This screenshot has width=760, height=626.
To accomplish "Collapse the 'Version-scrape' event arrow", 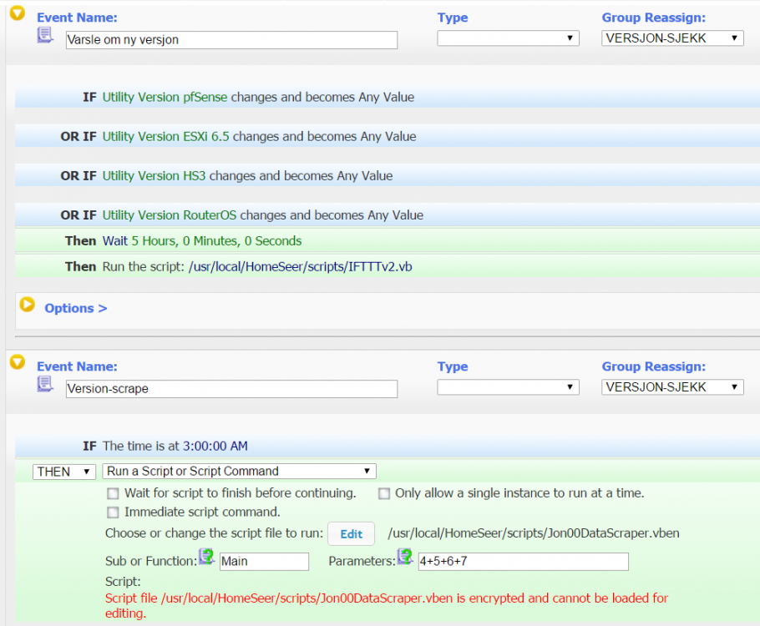I will pyautogui.click(x=17, y=362).
